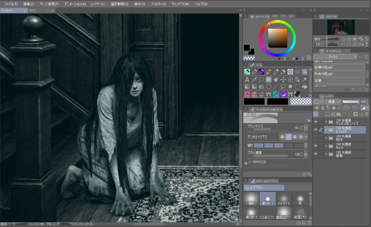Hide the 背景 layer folder

(x=316, y=154)
